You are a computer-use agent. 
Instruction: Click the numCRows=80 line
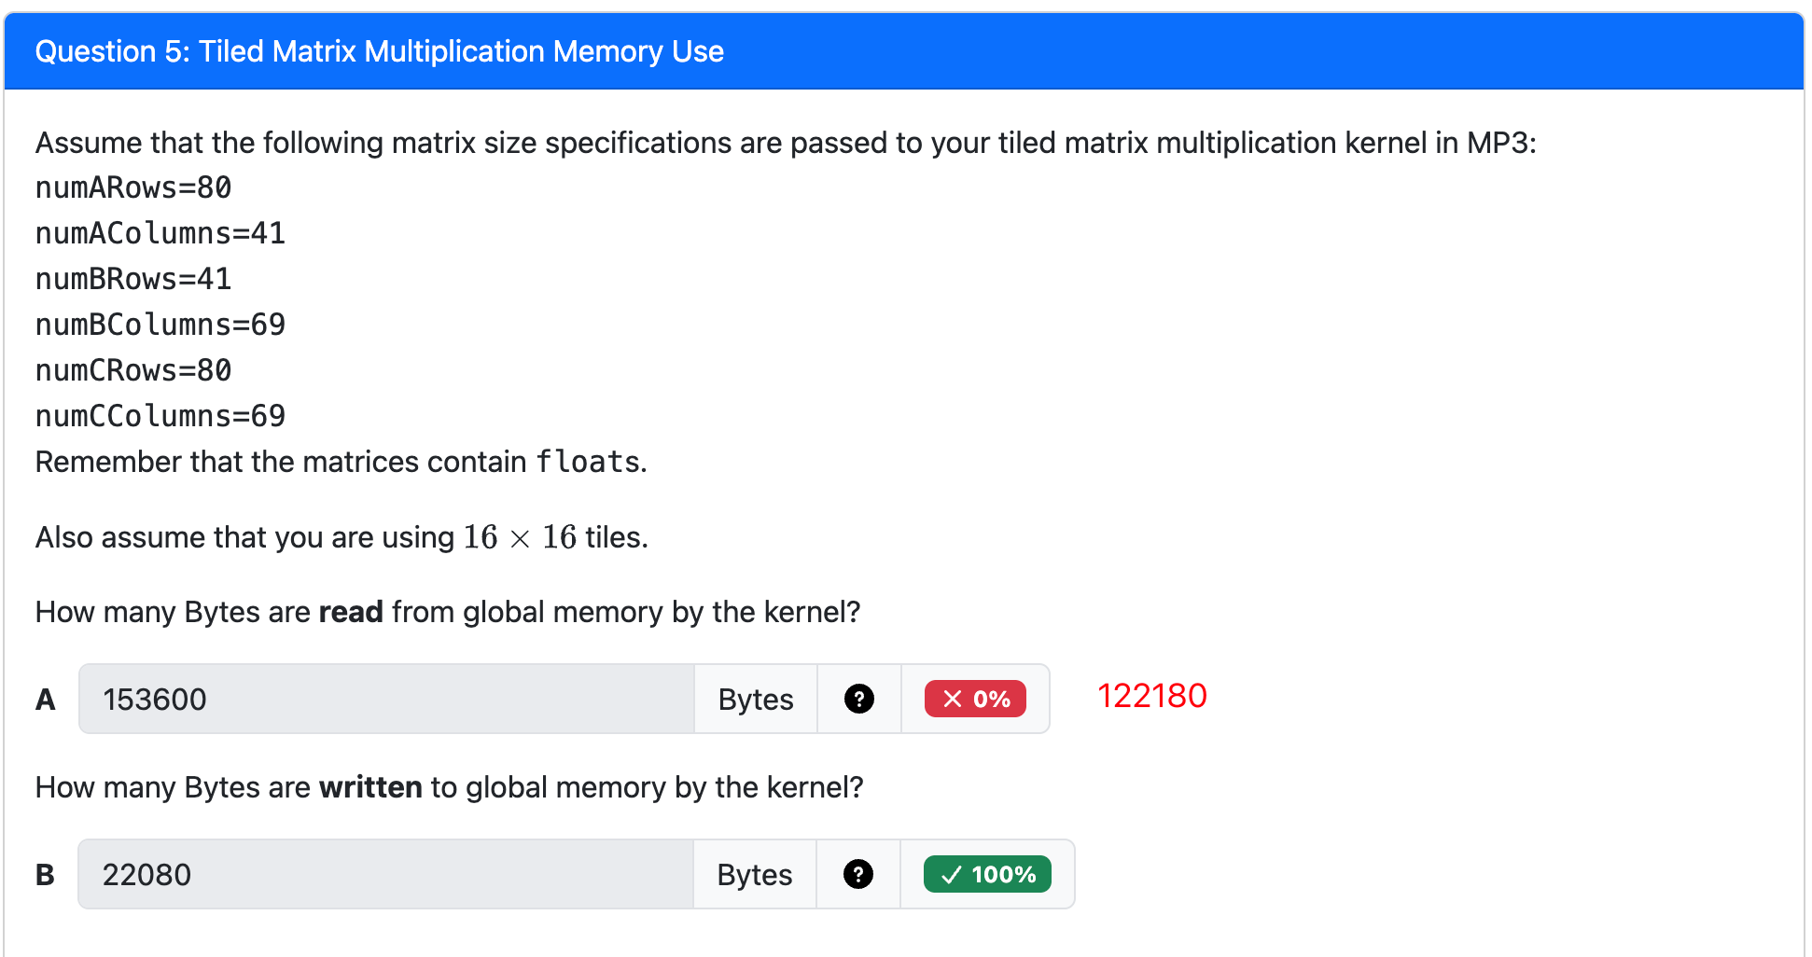[133, 370]
